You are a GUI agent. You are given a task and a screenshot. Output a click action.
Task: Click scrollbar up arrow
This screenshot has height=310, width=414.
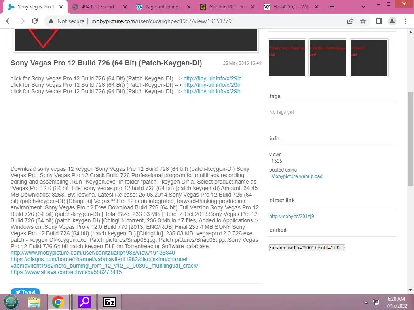point(410,32)
